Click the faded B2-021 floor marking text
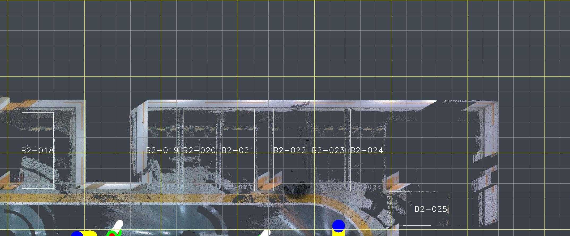This screenshot has height=236, width=570. 238,187
